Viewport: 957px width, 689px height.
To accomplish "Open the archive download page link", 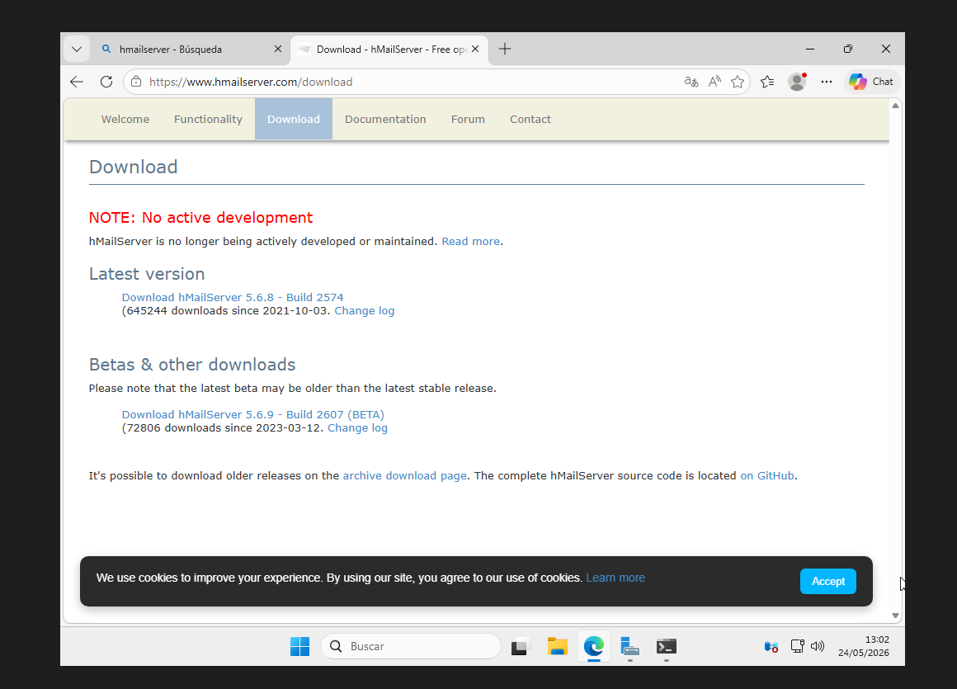I will coord(404,476).
